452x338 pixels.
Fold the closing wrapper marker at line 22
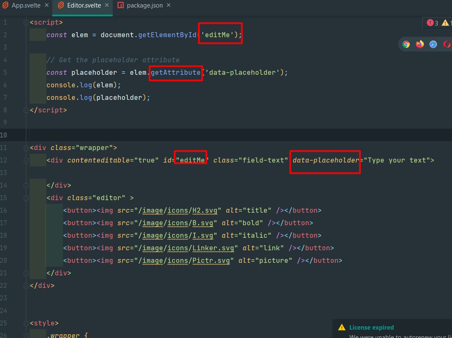25,286
